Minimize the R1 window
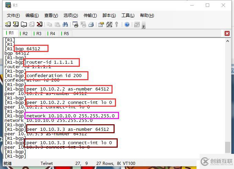Viewport: 234px width, 169px height. (192, 5)
